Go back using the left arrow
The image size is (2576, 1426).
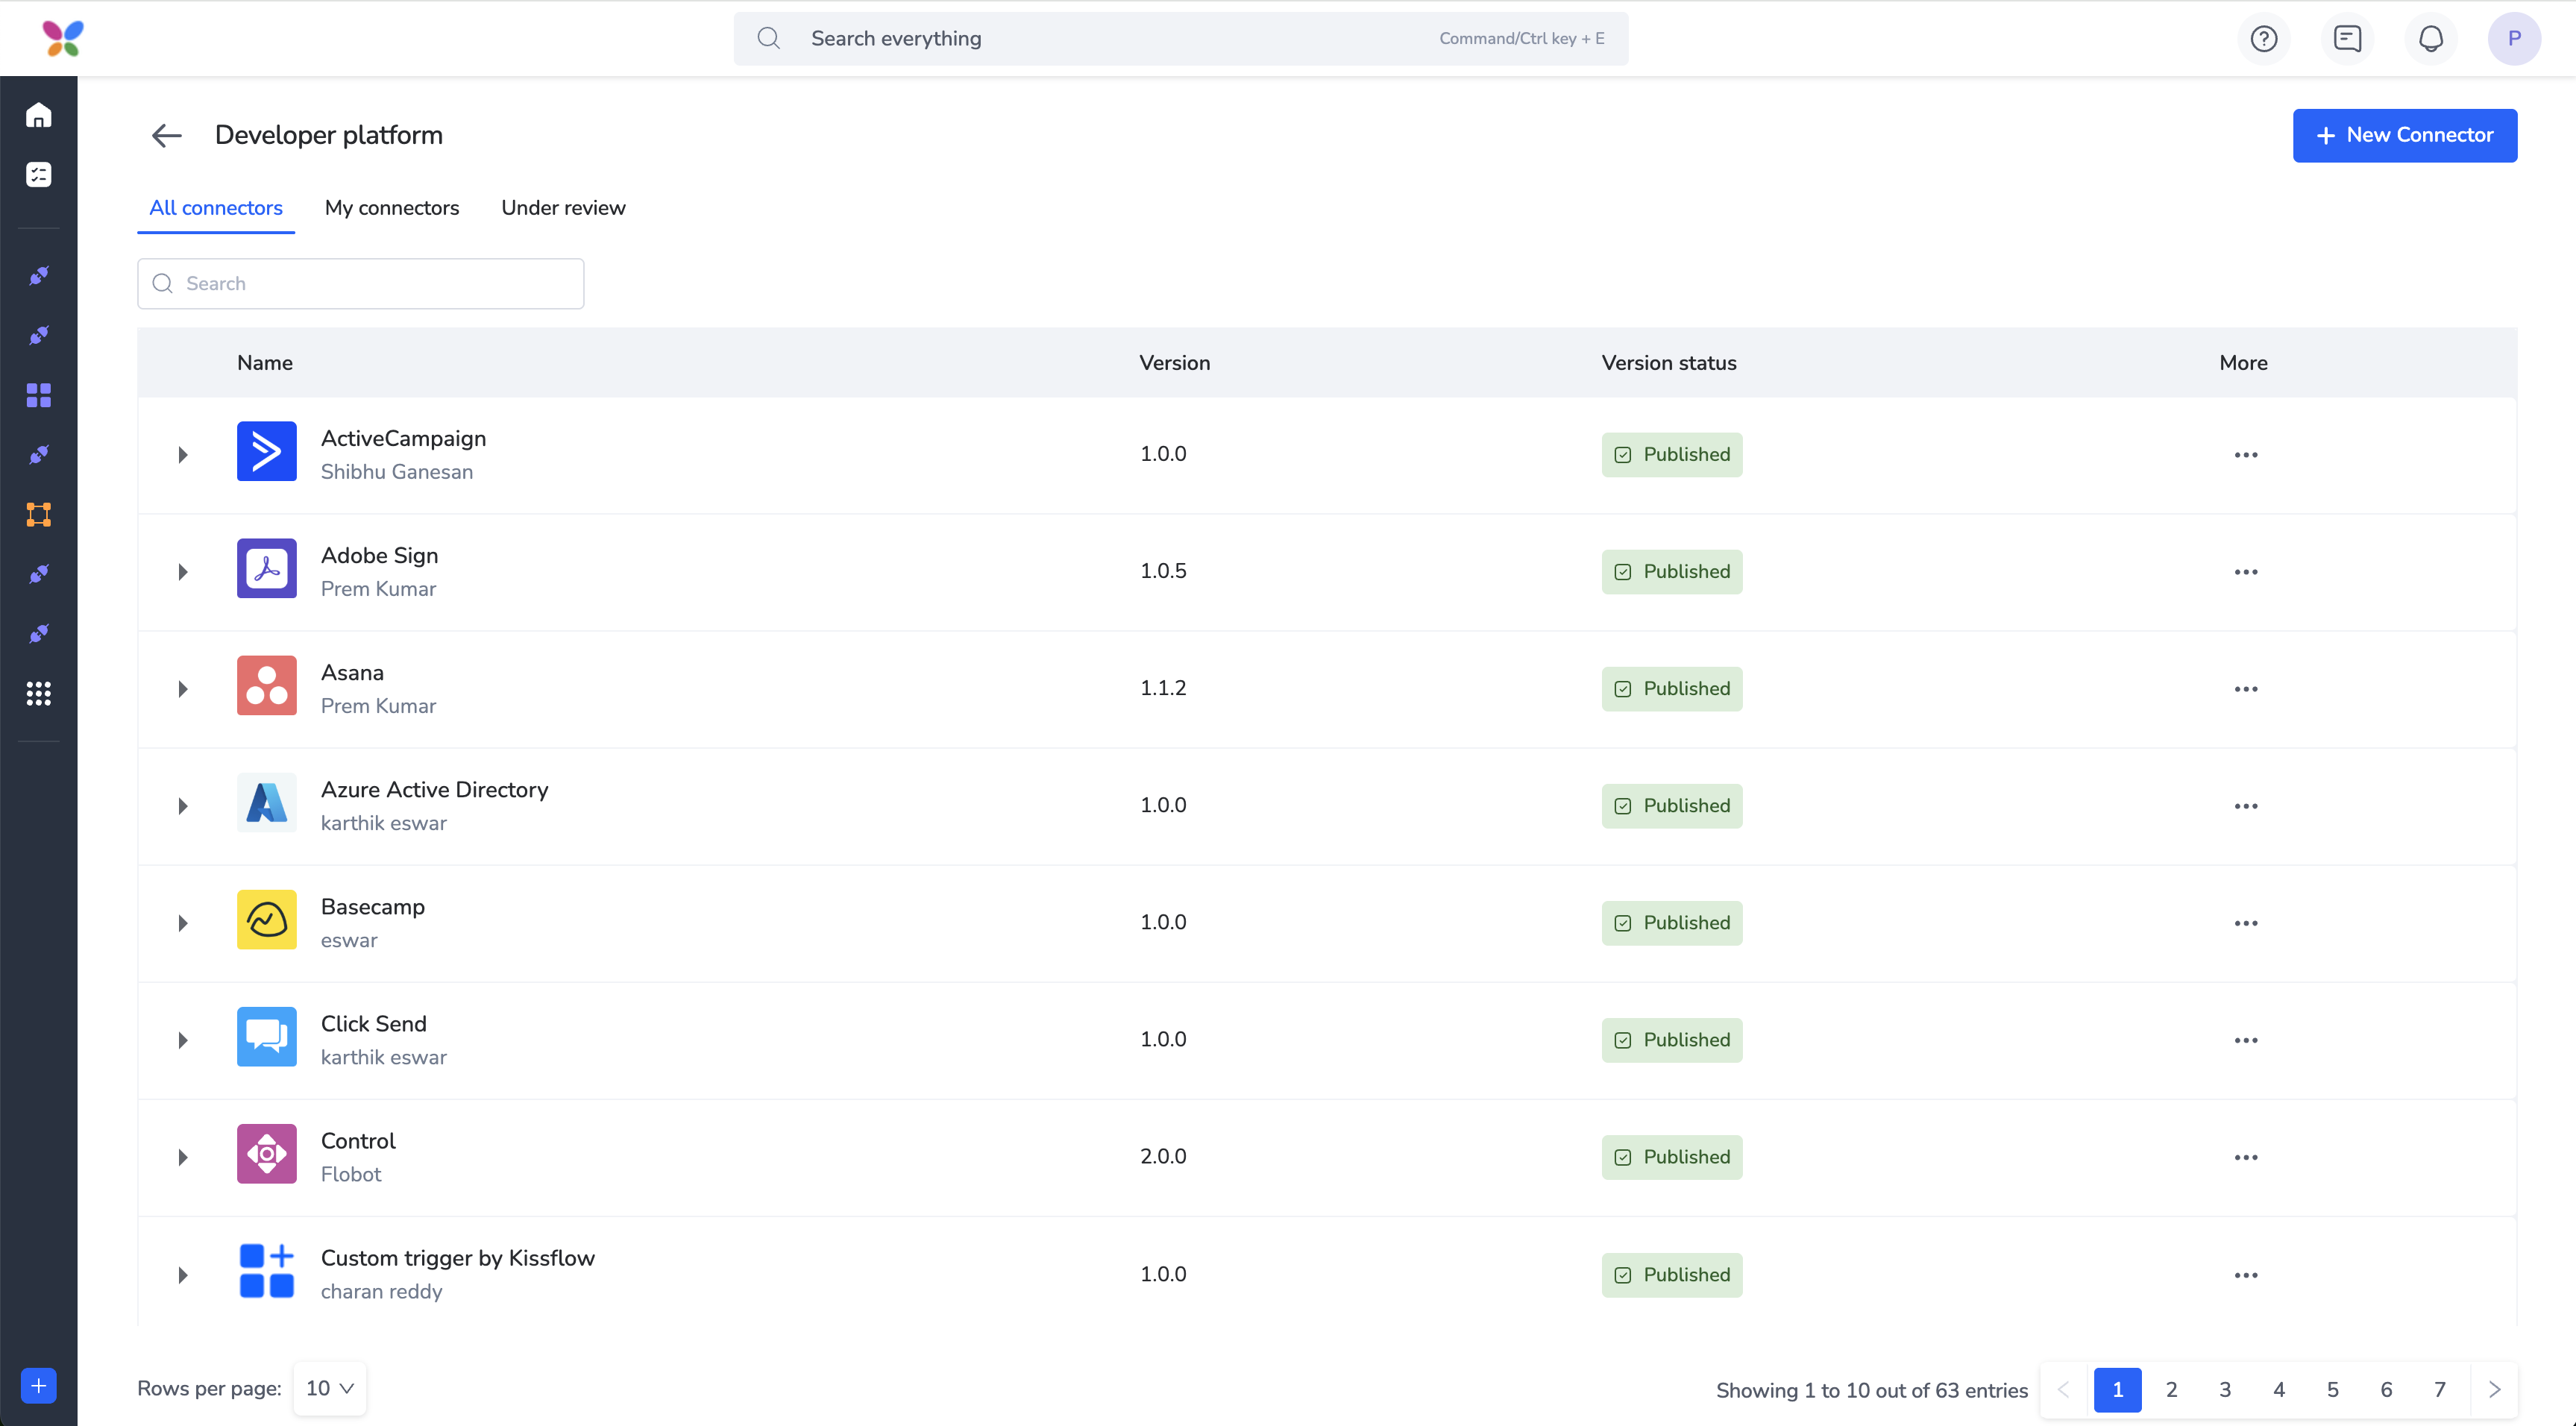166,135
